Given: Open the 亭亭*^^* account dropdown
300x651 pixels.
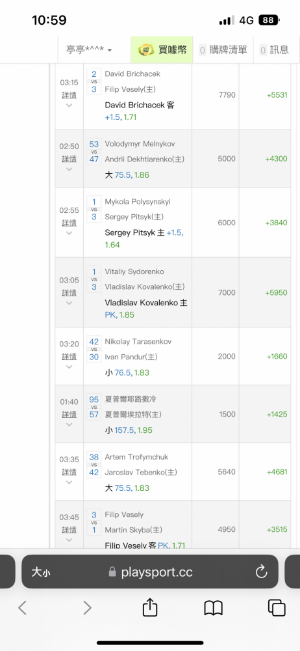Looking at the screenshot, I should (x=89, y=50).
